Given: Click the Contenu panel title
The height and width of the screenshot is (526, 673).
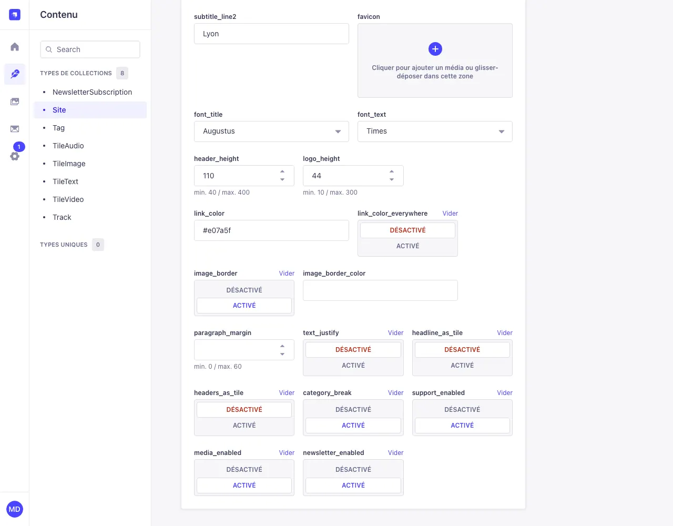Looking at the screenshot, I should coord(59,15).
